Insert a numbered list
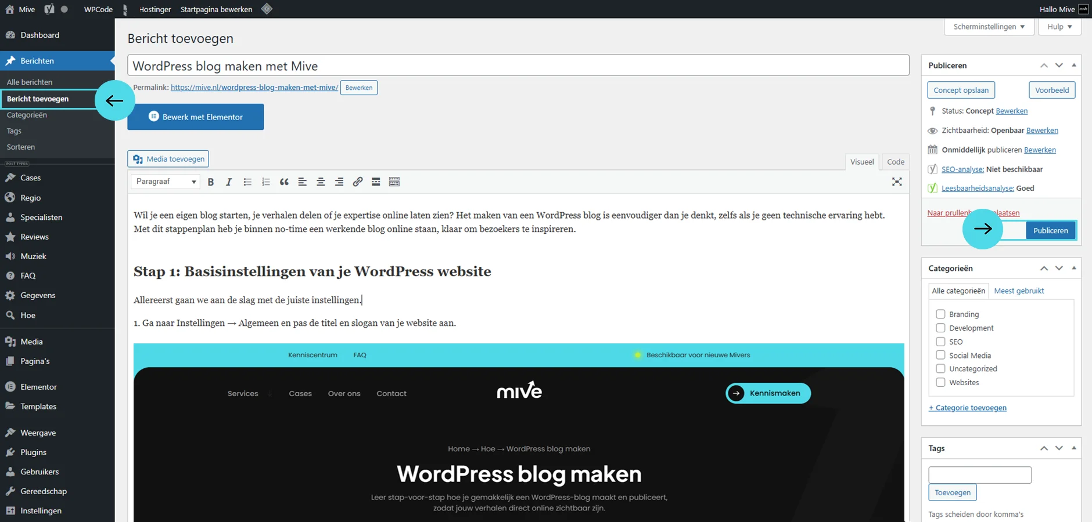 266,182
